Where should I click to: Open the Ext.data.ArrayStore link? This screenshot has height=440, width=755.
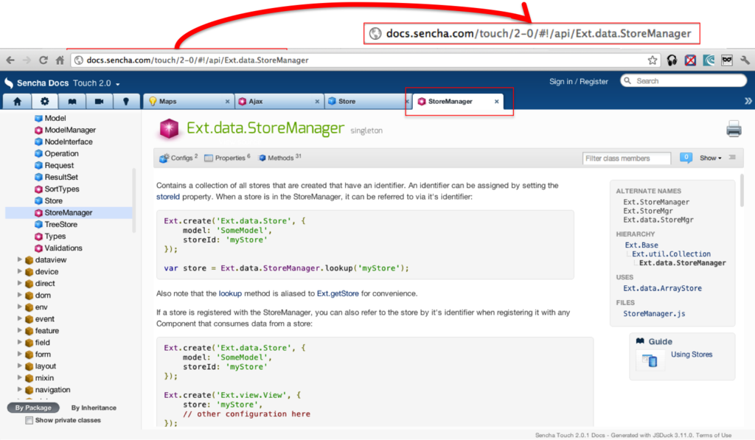coord(662,288)
